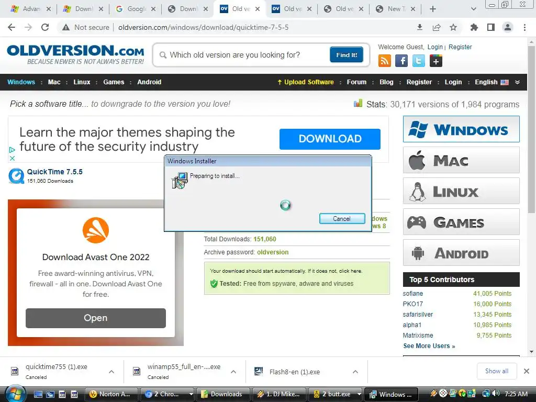Cancel the Windows Installer dialog
Image resolution: width=536 pixels, height=402 pixels.
(342, 219)
